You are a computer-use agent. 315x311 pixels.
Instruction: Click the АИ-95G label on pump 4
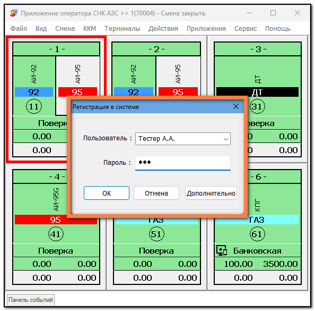coord(56,199)
